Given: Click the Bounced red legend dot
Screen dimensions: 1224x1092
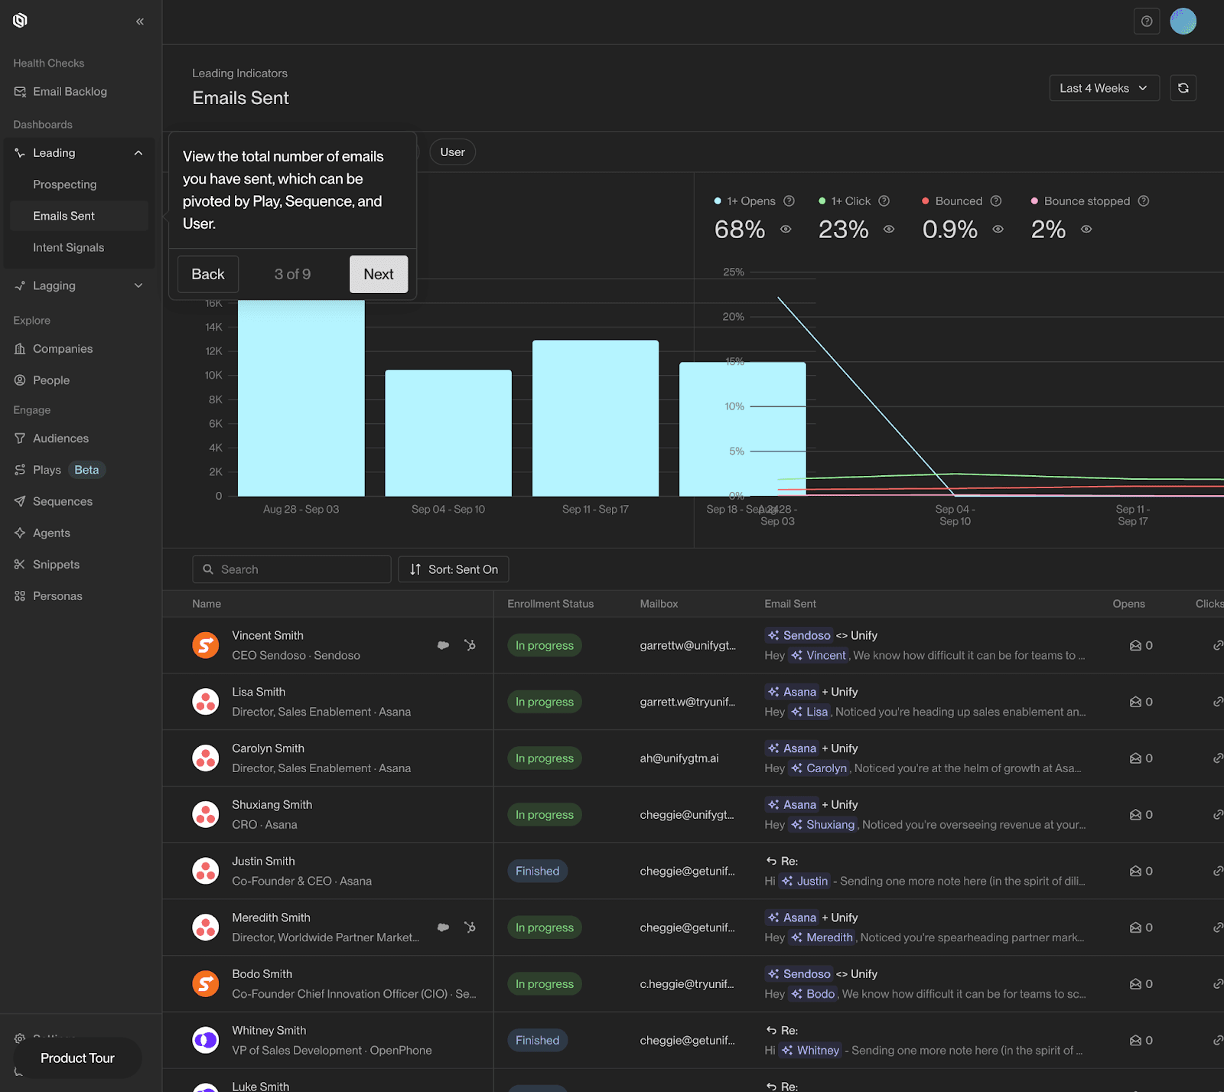Looking at the screenshot, I should pyautogui.click(x=926, y=201).
